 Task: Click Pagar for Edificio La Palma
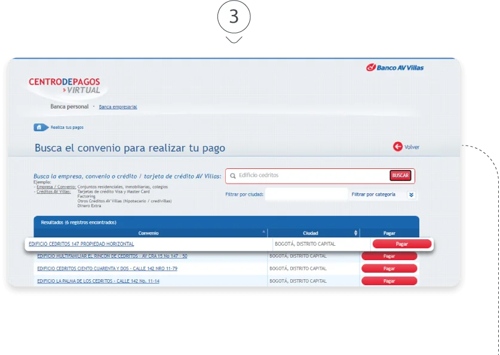tap(389, 281)
